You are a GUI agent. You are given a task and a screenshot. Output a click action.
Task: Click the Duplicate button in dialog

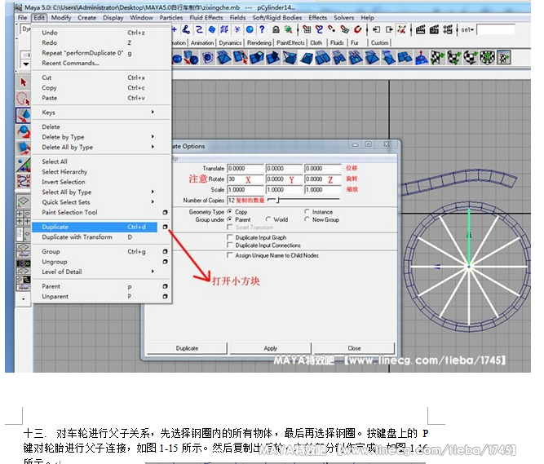click(x=187, y=348)
